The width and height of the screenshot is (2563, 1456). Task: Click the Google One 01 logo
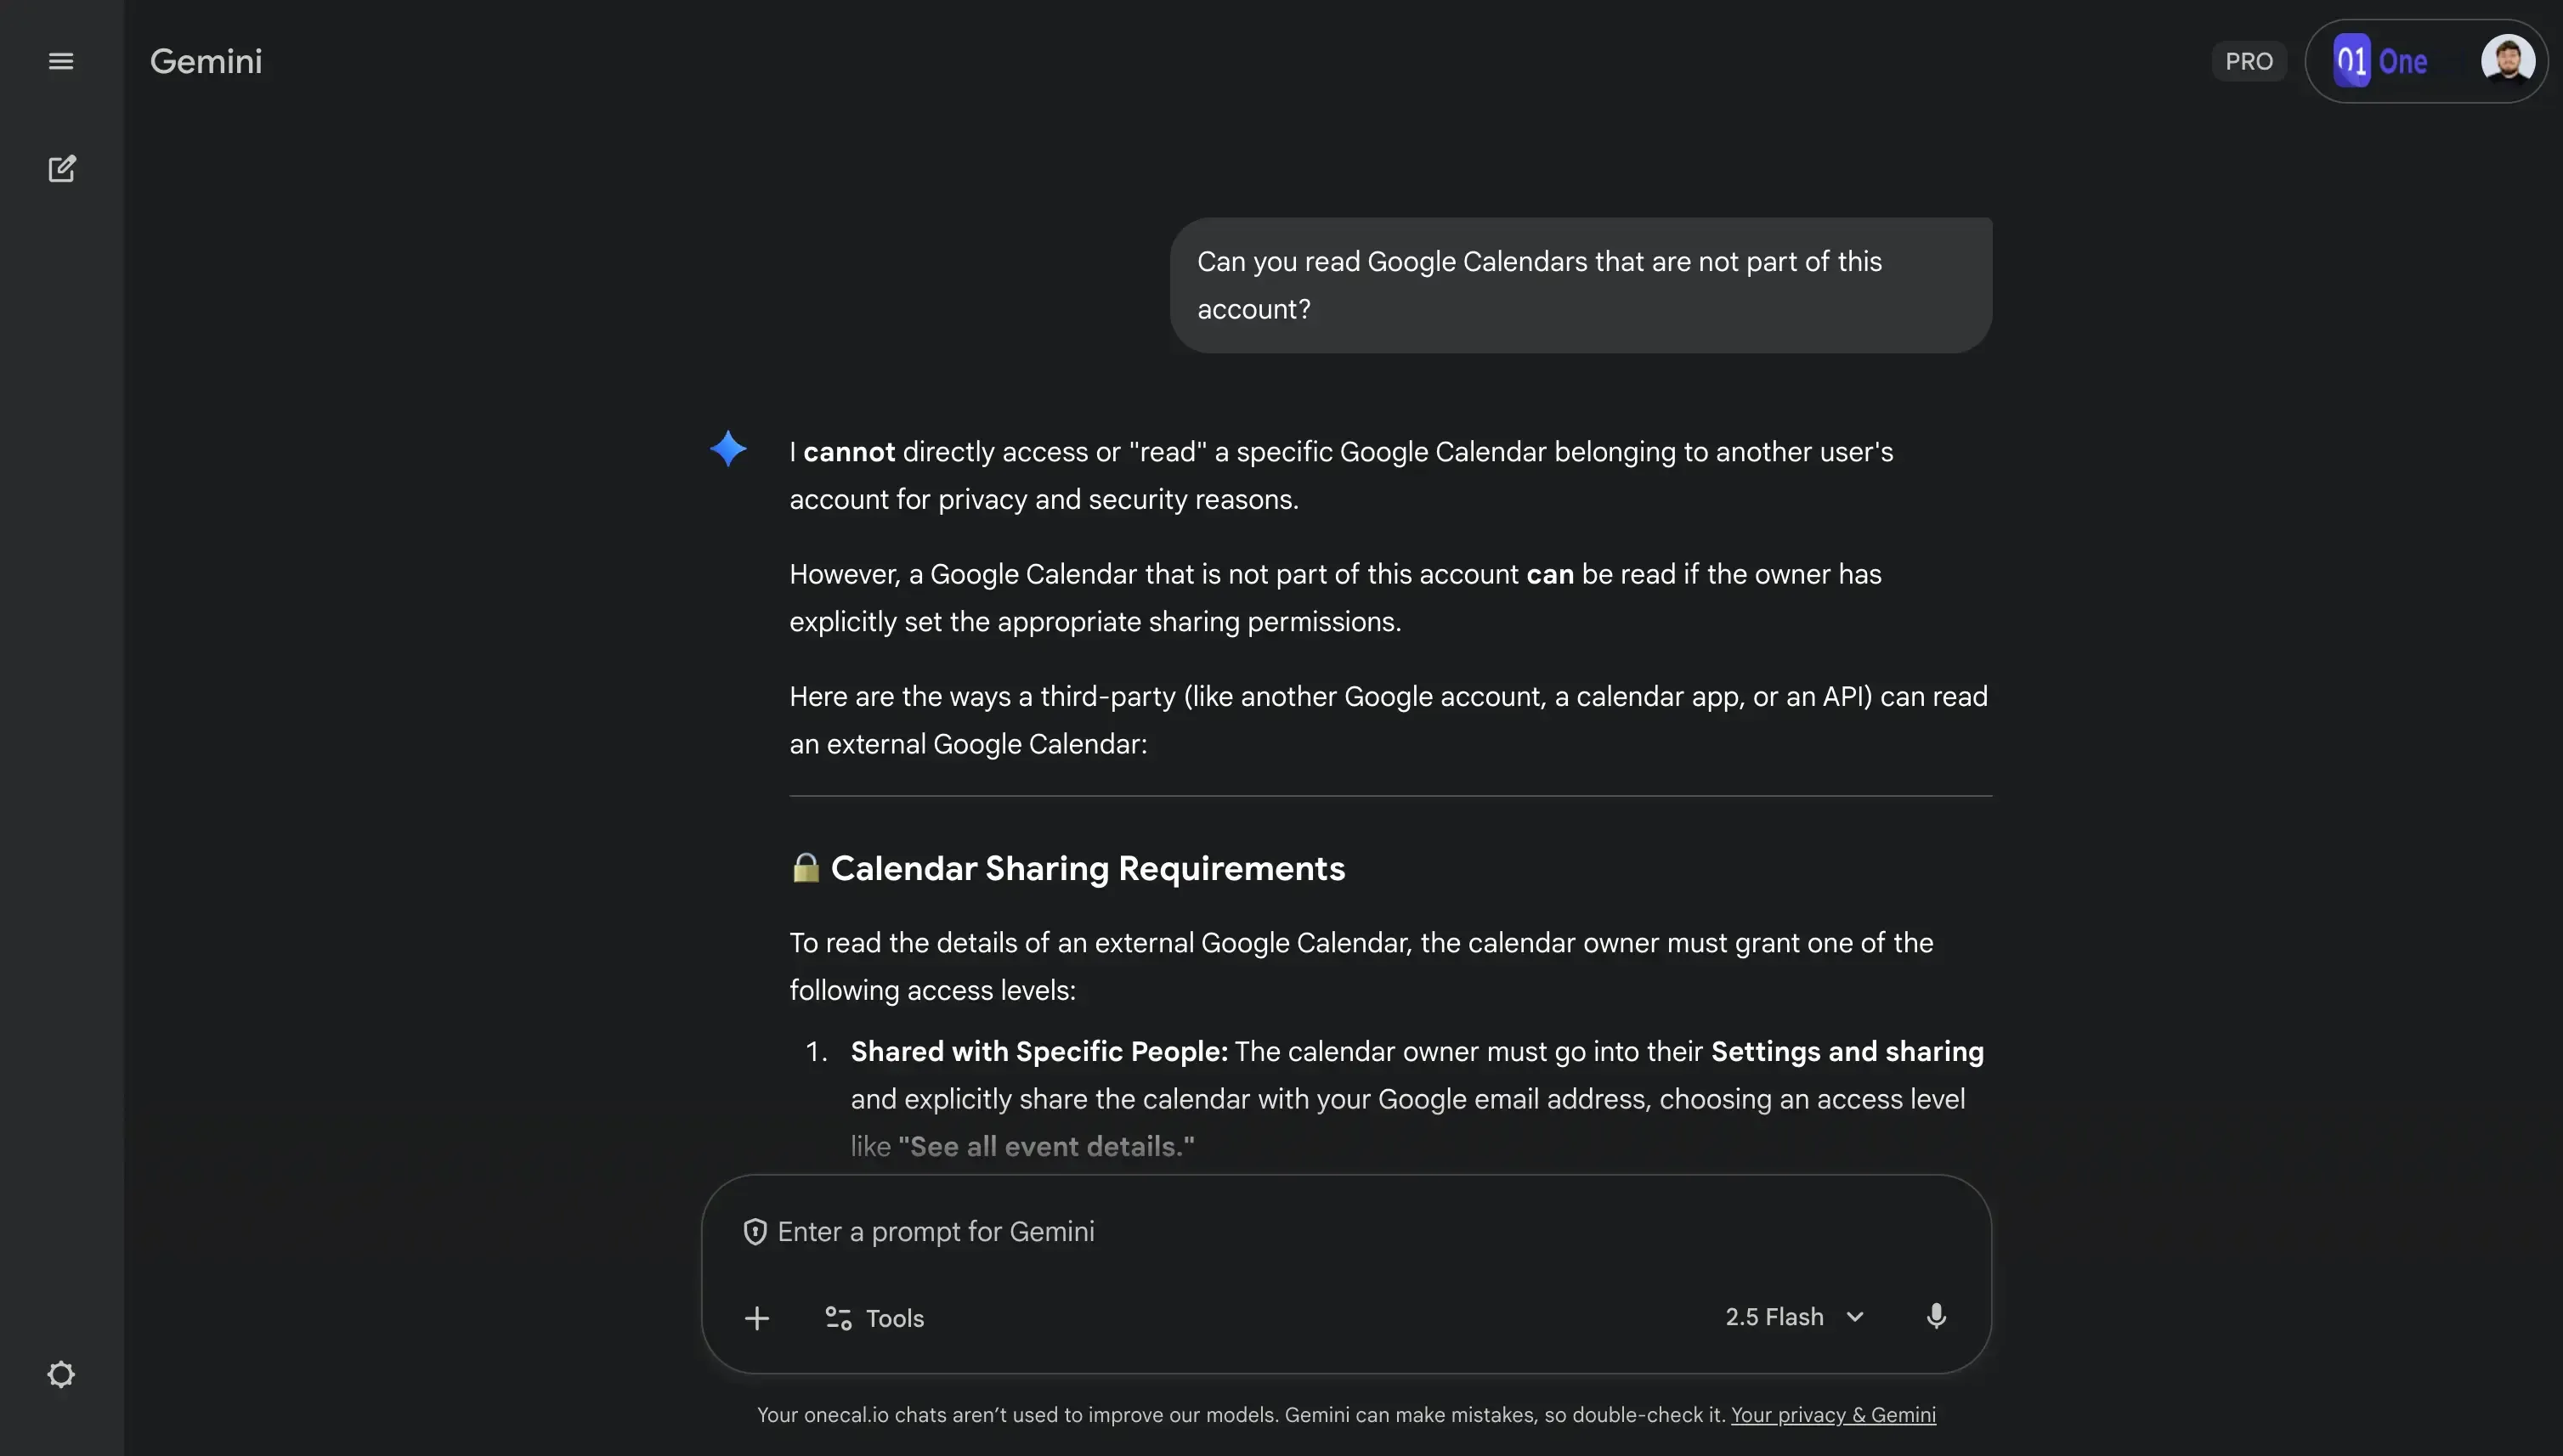click(x=2351, y=60)
